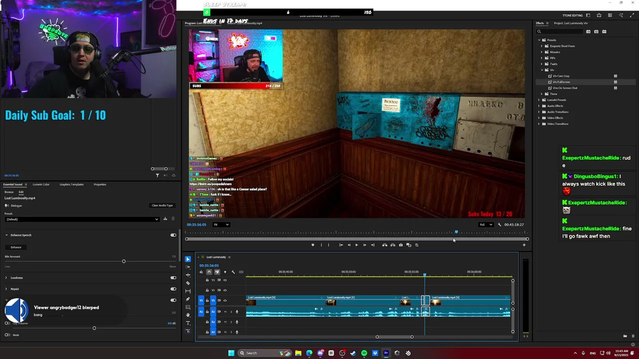Select the Track Select Forward tool
This screenshot has height=359, width=639.
(188, 267)
